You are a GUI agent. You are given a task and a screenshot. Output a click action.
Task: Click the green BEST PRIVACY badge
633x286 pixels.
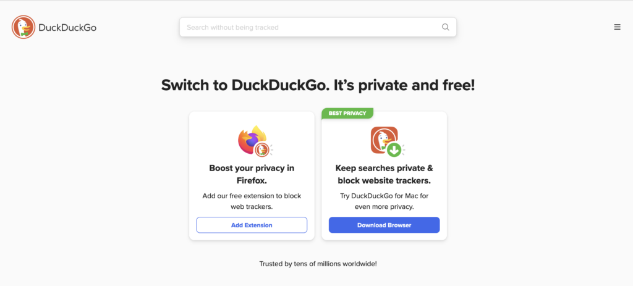coord(347,114)
